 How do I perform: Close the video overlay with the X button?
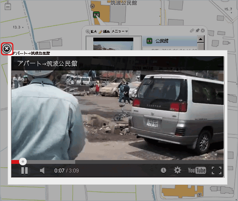(x=7, y=49)
